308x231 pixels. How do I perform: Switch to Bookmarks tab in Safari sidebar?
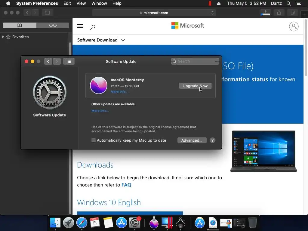tap(20, 25)
